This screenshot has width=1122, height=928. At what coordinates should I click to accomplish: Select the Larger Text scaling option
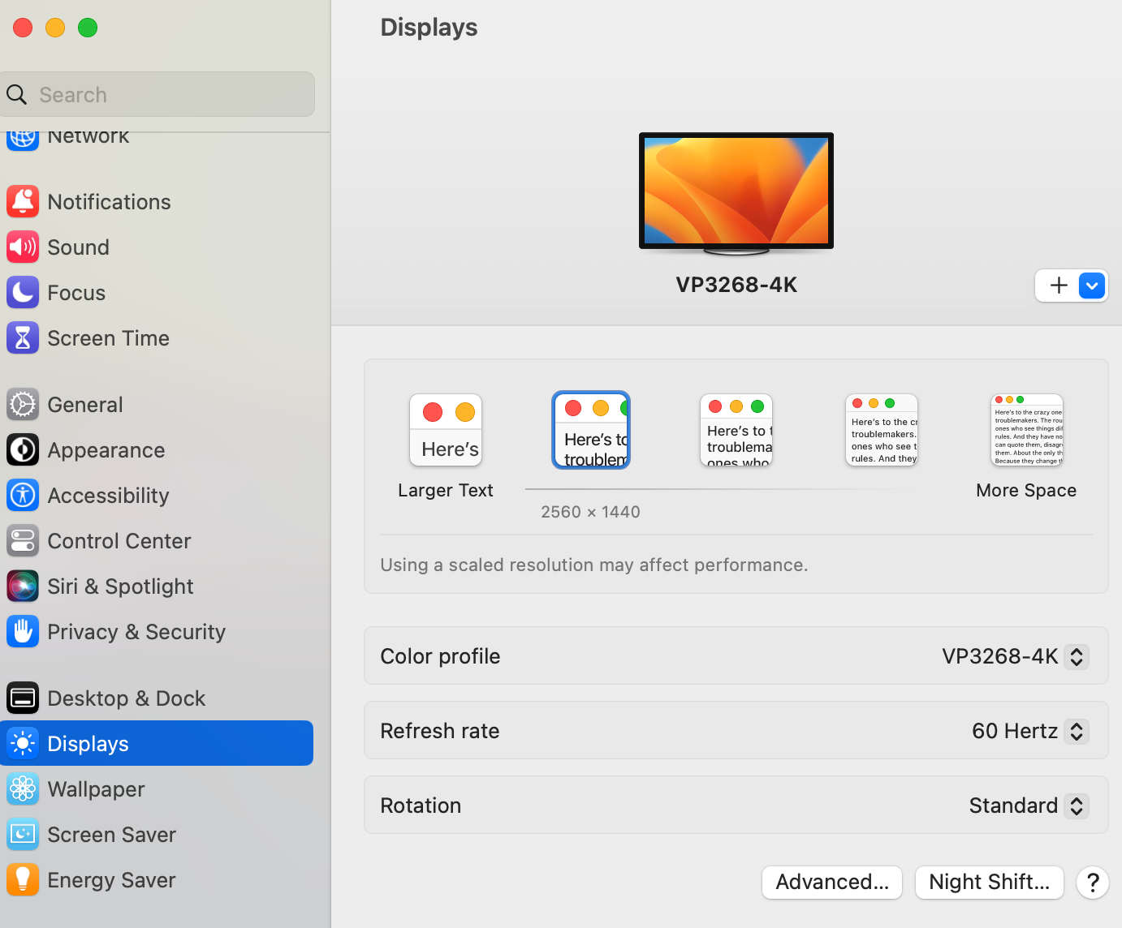point(445,430)
